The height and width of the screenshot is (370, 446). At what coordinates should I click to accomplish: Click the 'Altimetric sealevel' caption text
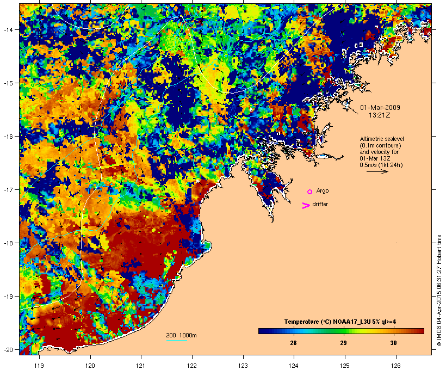tap(382, 139)
